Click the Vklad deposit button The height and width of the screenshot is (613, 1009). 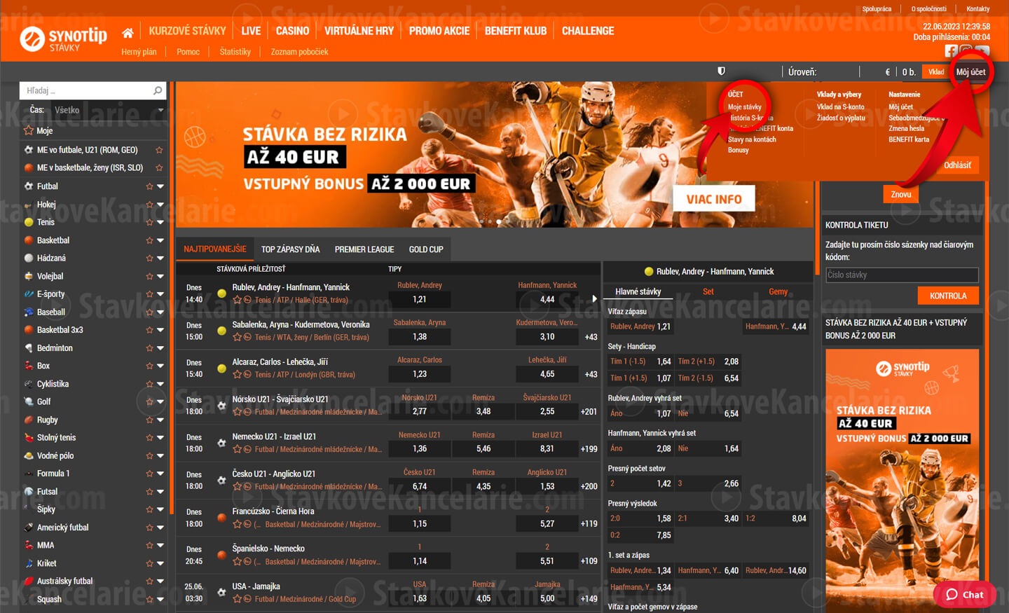(x=936, y=71)
